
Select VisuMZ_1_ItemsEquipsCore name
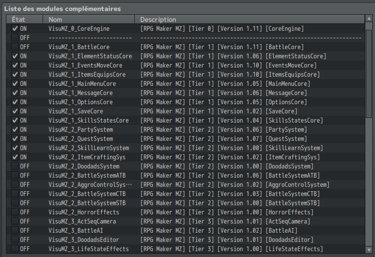87,74
